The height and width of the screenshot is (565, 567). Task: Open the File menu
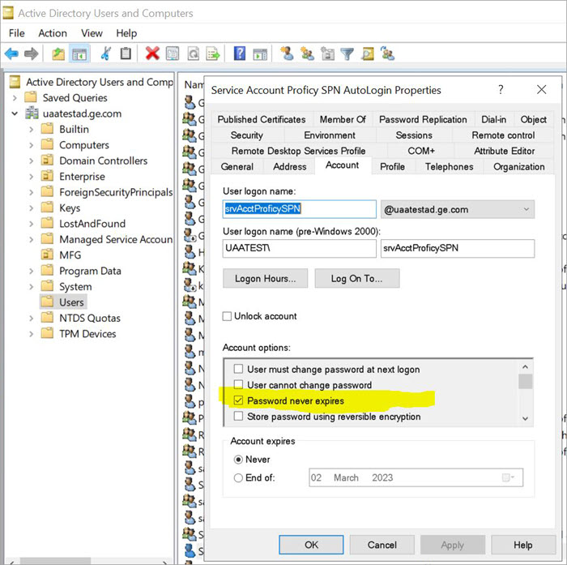(17, 33)
